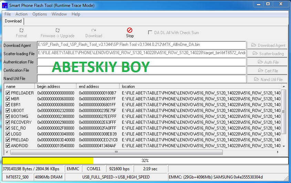
Task: Open the Window menu
Action: pyautogui.click(x=59, y=14)
